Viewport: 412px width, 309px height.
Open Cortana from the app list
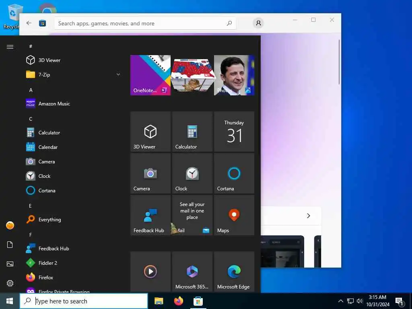(74, 190)
